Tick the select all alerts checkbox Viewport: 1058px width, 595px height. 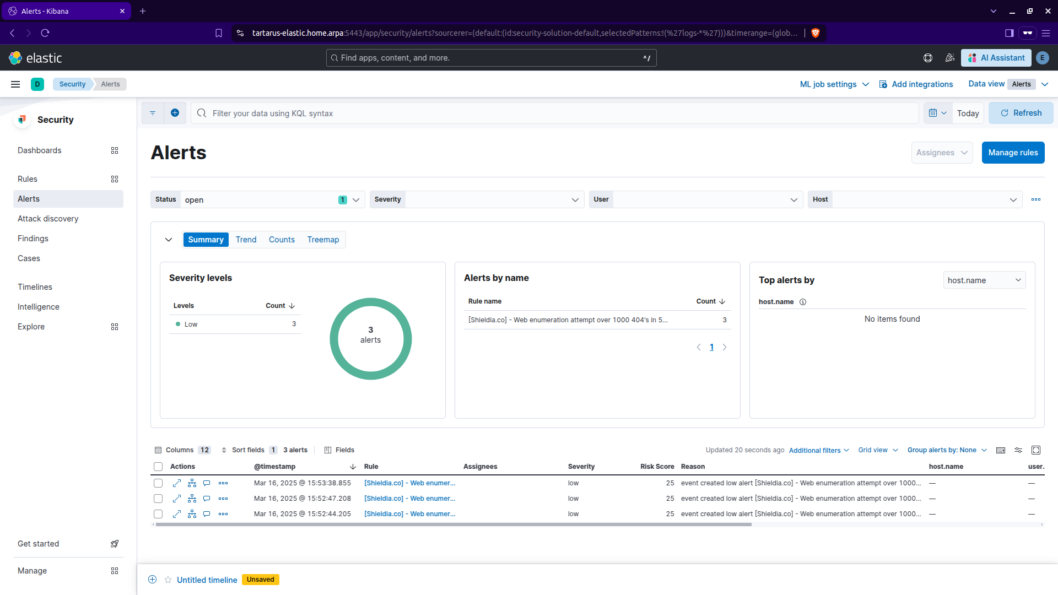point(158,467)
